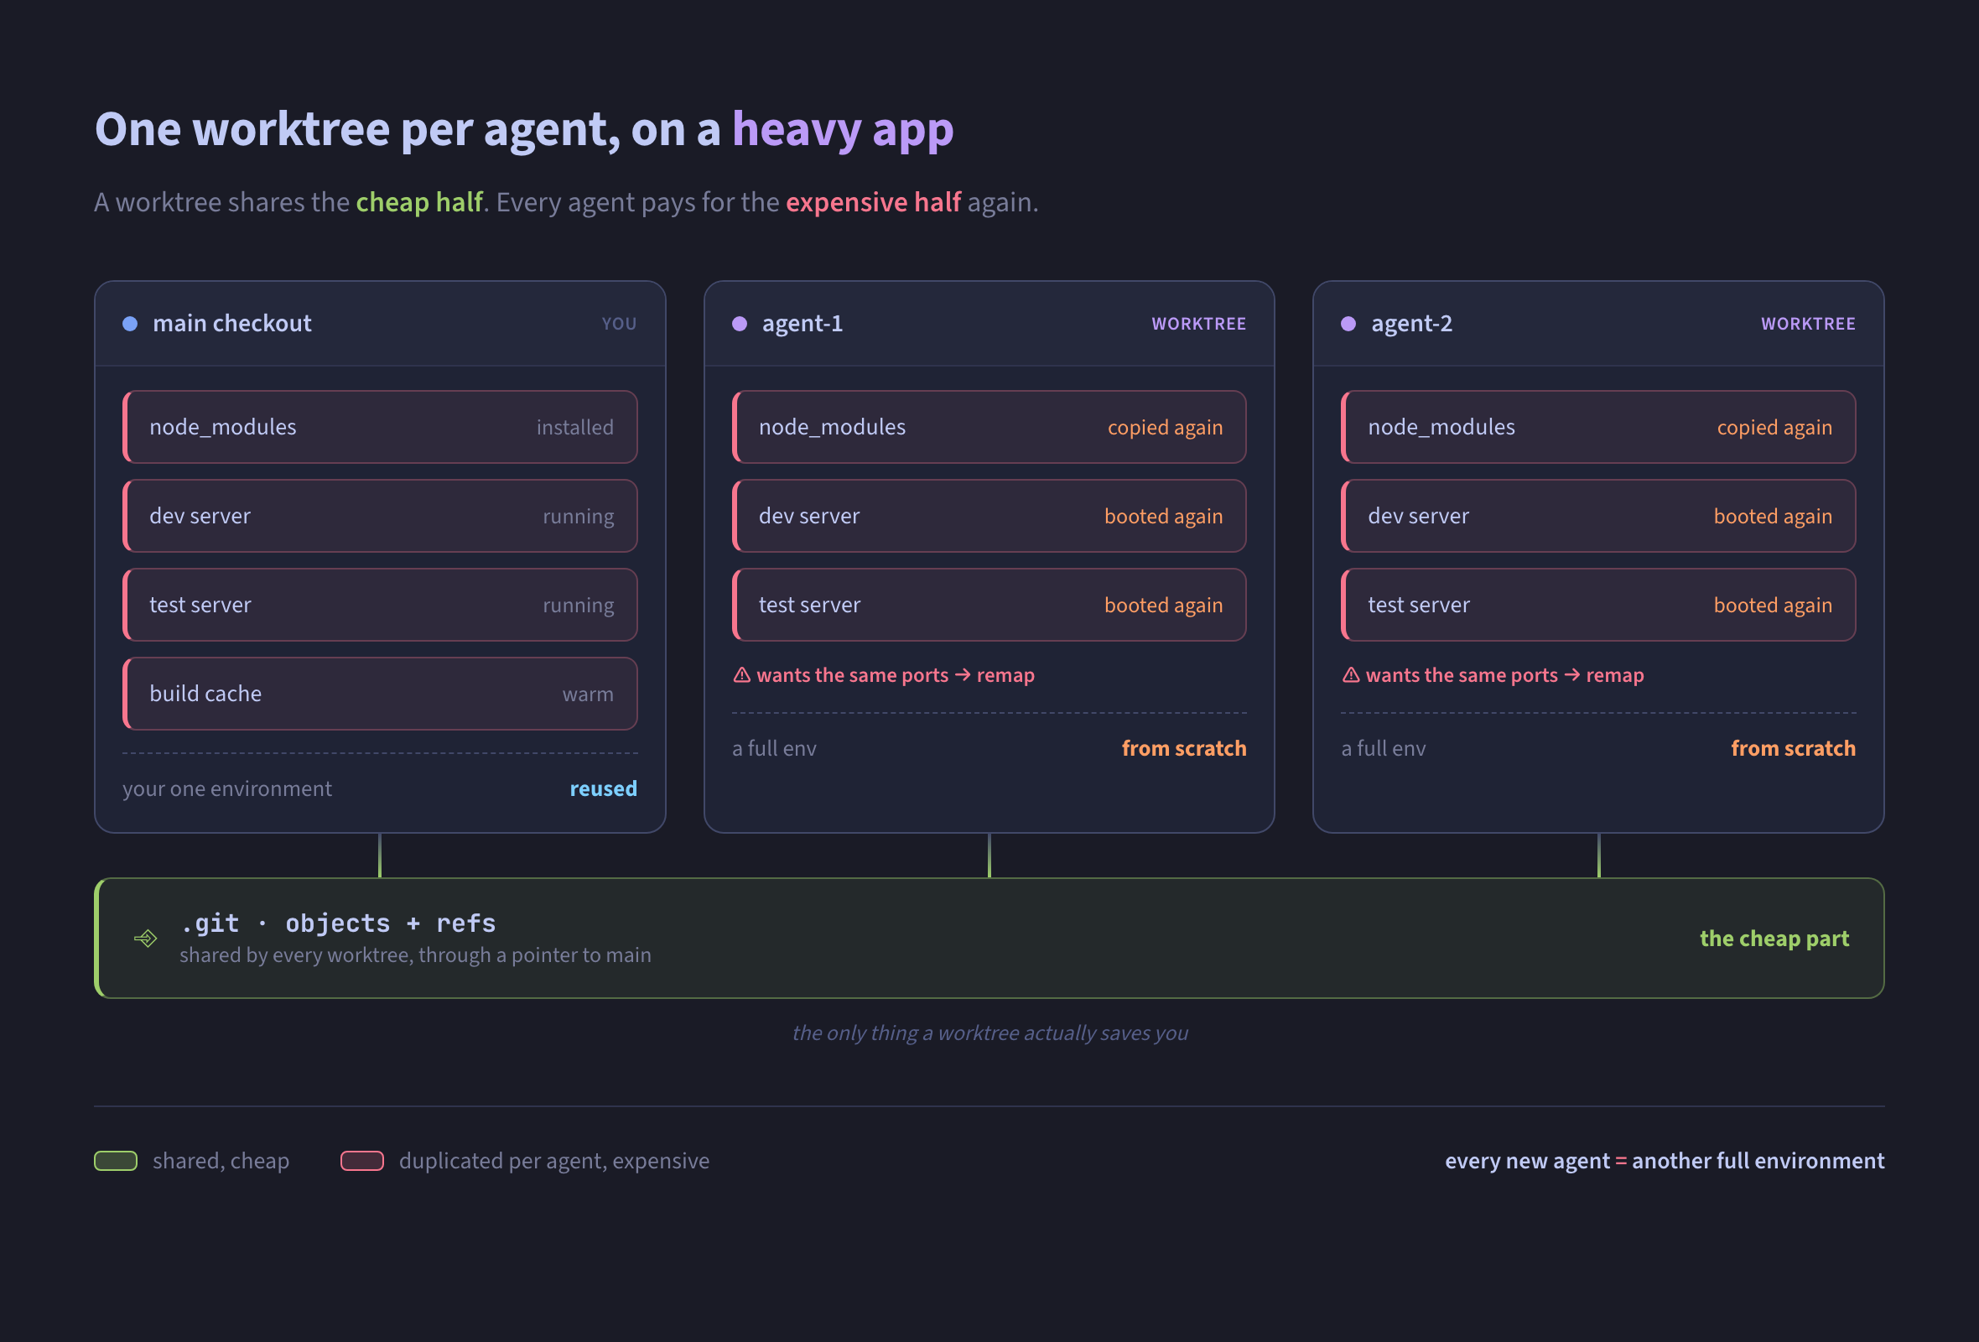Select dev server row in agent-2
The height and width of the screenshot is (1342, 1979).
1598,516
